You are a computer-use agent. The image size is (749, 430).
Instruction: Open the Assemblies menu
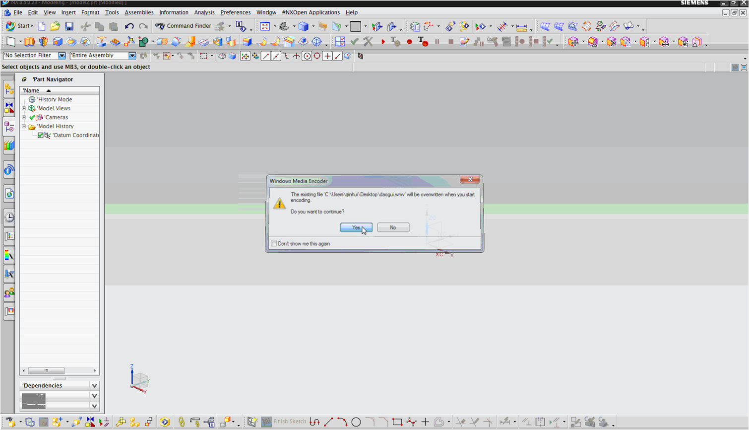(x=139, y=12)
